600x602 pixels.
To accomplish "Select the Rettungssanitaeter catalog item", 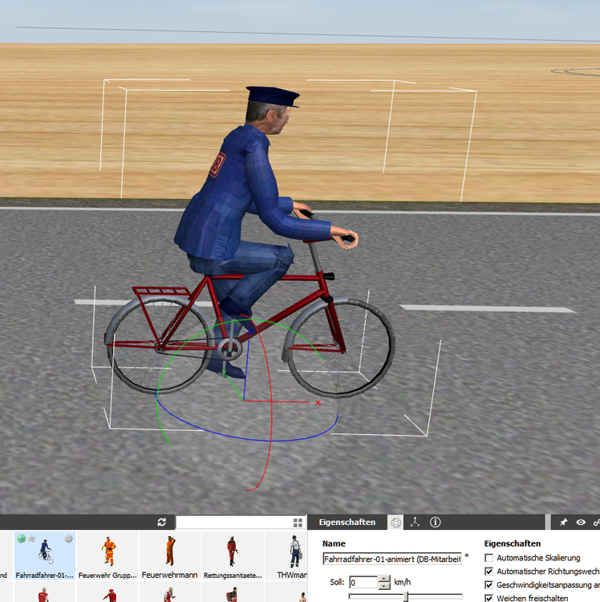I will click(233, 555).
